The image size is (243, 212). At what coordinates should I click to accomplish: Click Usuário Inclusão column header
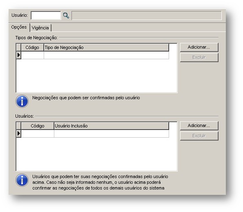pyautogui.click(x=111, y=126)
